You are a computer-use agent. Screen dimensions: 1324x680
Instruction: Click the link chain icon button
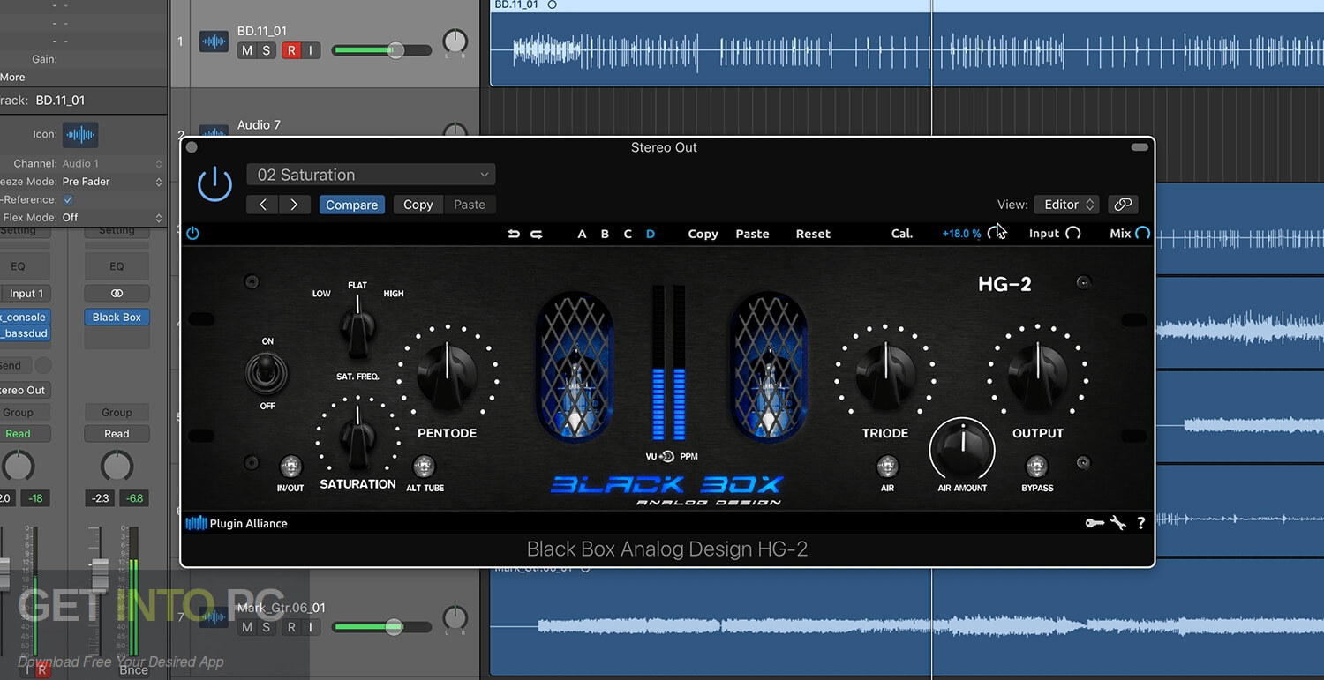click(1123, 205)
